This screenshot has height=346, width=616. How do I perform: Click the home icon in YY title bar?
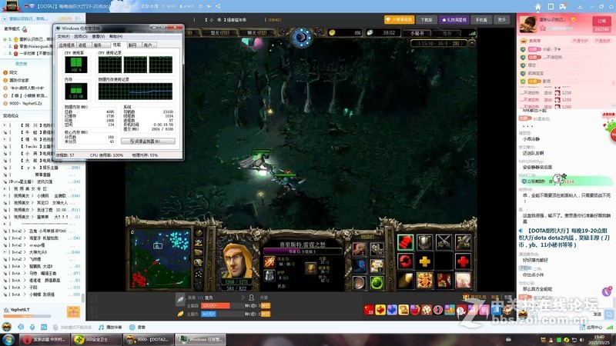(537, 6)
